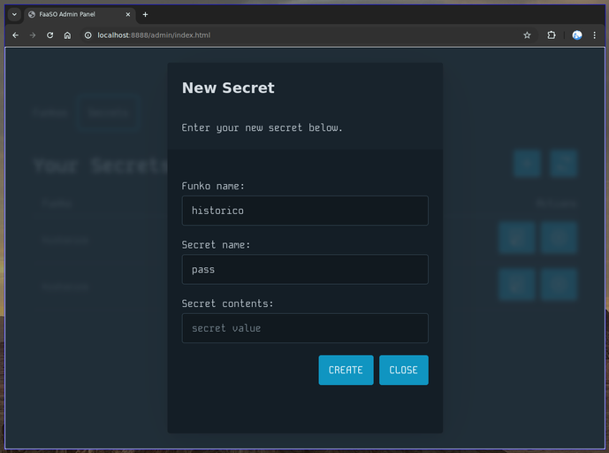Screen dimensions: 609x453
Task: Focus the Funko name input field
Action: pyautogui.click(x=305, y=211)
